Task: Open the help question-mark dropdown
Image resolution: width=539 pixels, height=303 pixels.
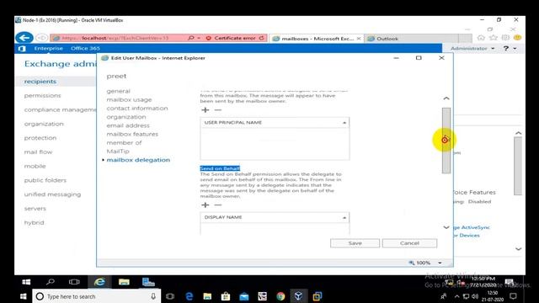Action: coord(510,49)
